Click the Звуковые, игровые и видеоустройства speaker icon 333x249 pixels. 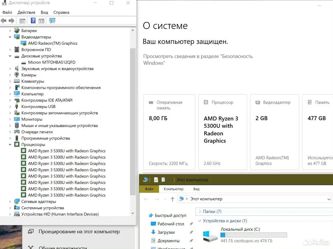pos(17,68)
